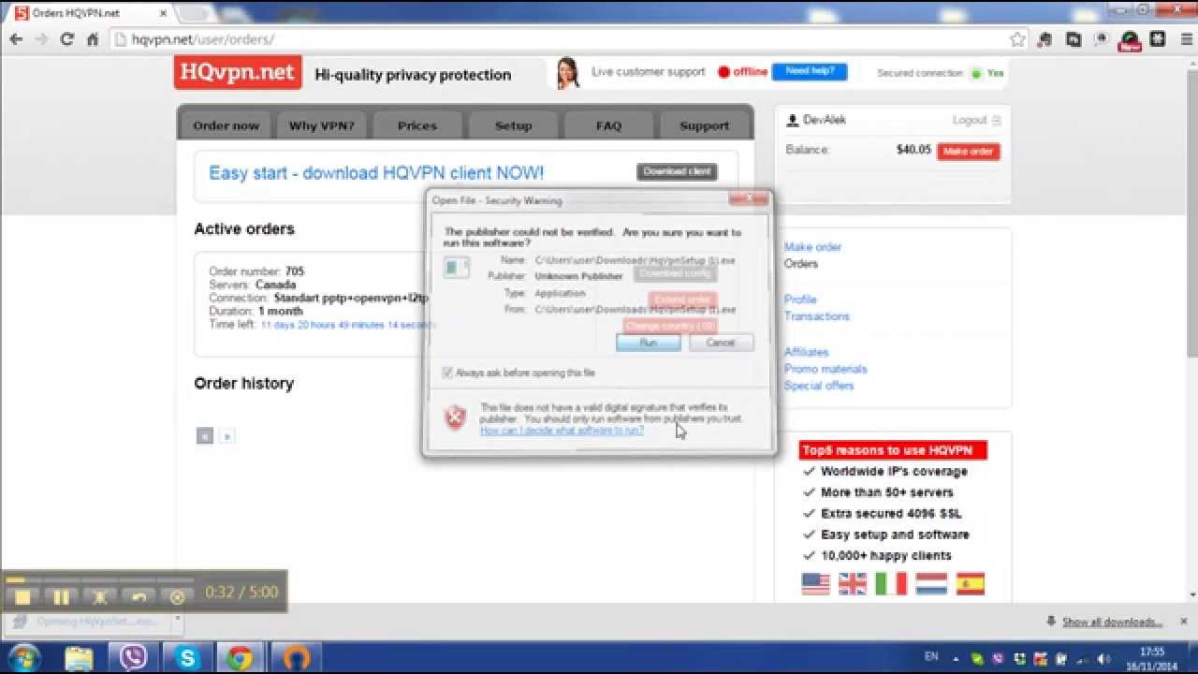1198x674 pixels.
Task: Open the Profile sidebar link
Action: pos(800,300)
